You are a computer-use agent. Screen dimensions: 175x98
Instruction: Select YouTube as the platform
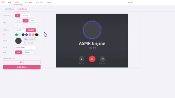click(25, 16)
